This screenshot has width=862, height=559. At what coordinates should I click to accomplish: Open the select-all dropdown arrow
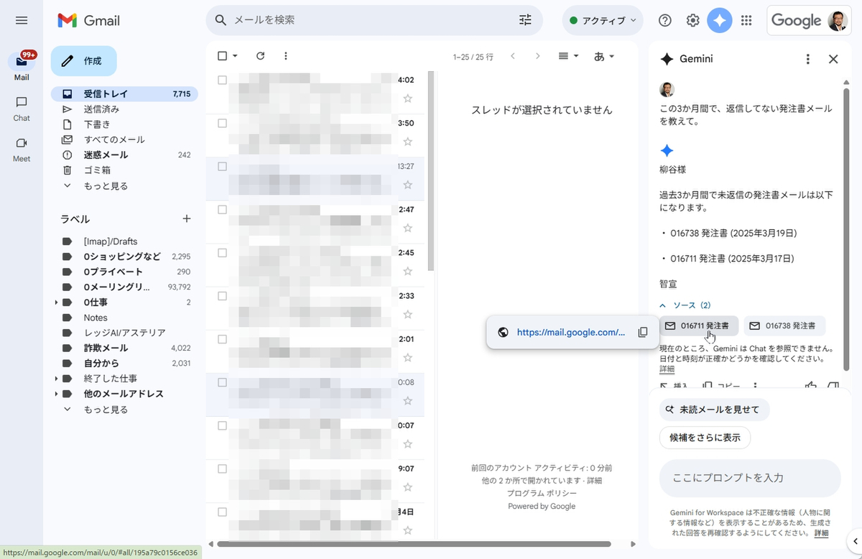coord(235,56)
